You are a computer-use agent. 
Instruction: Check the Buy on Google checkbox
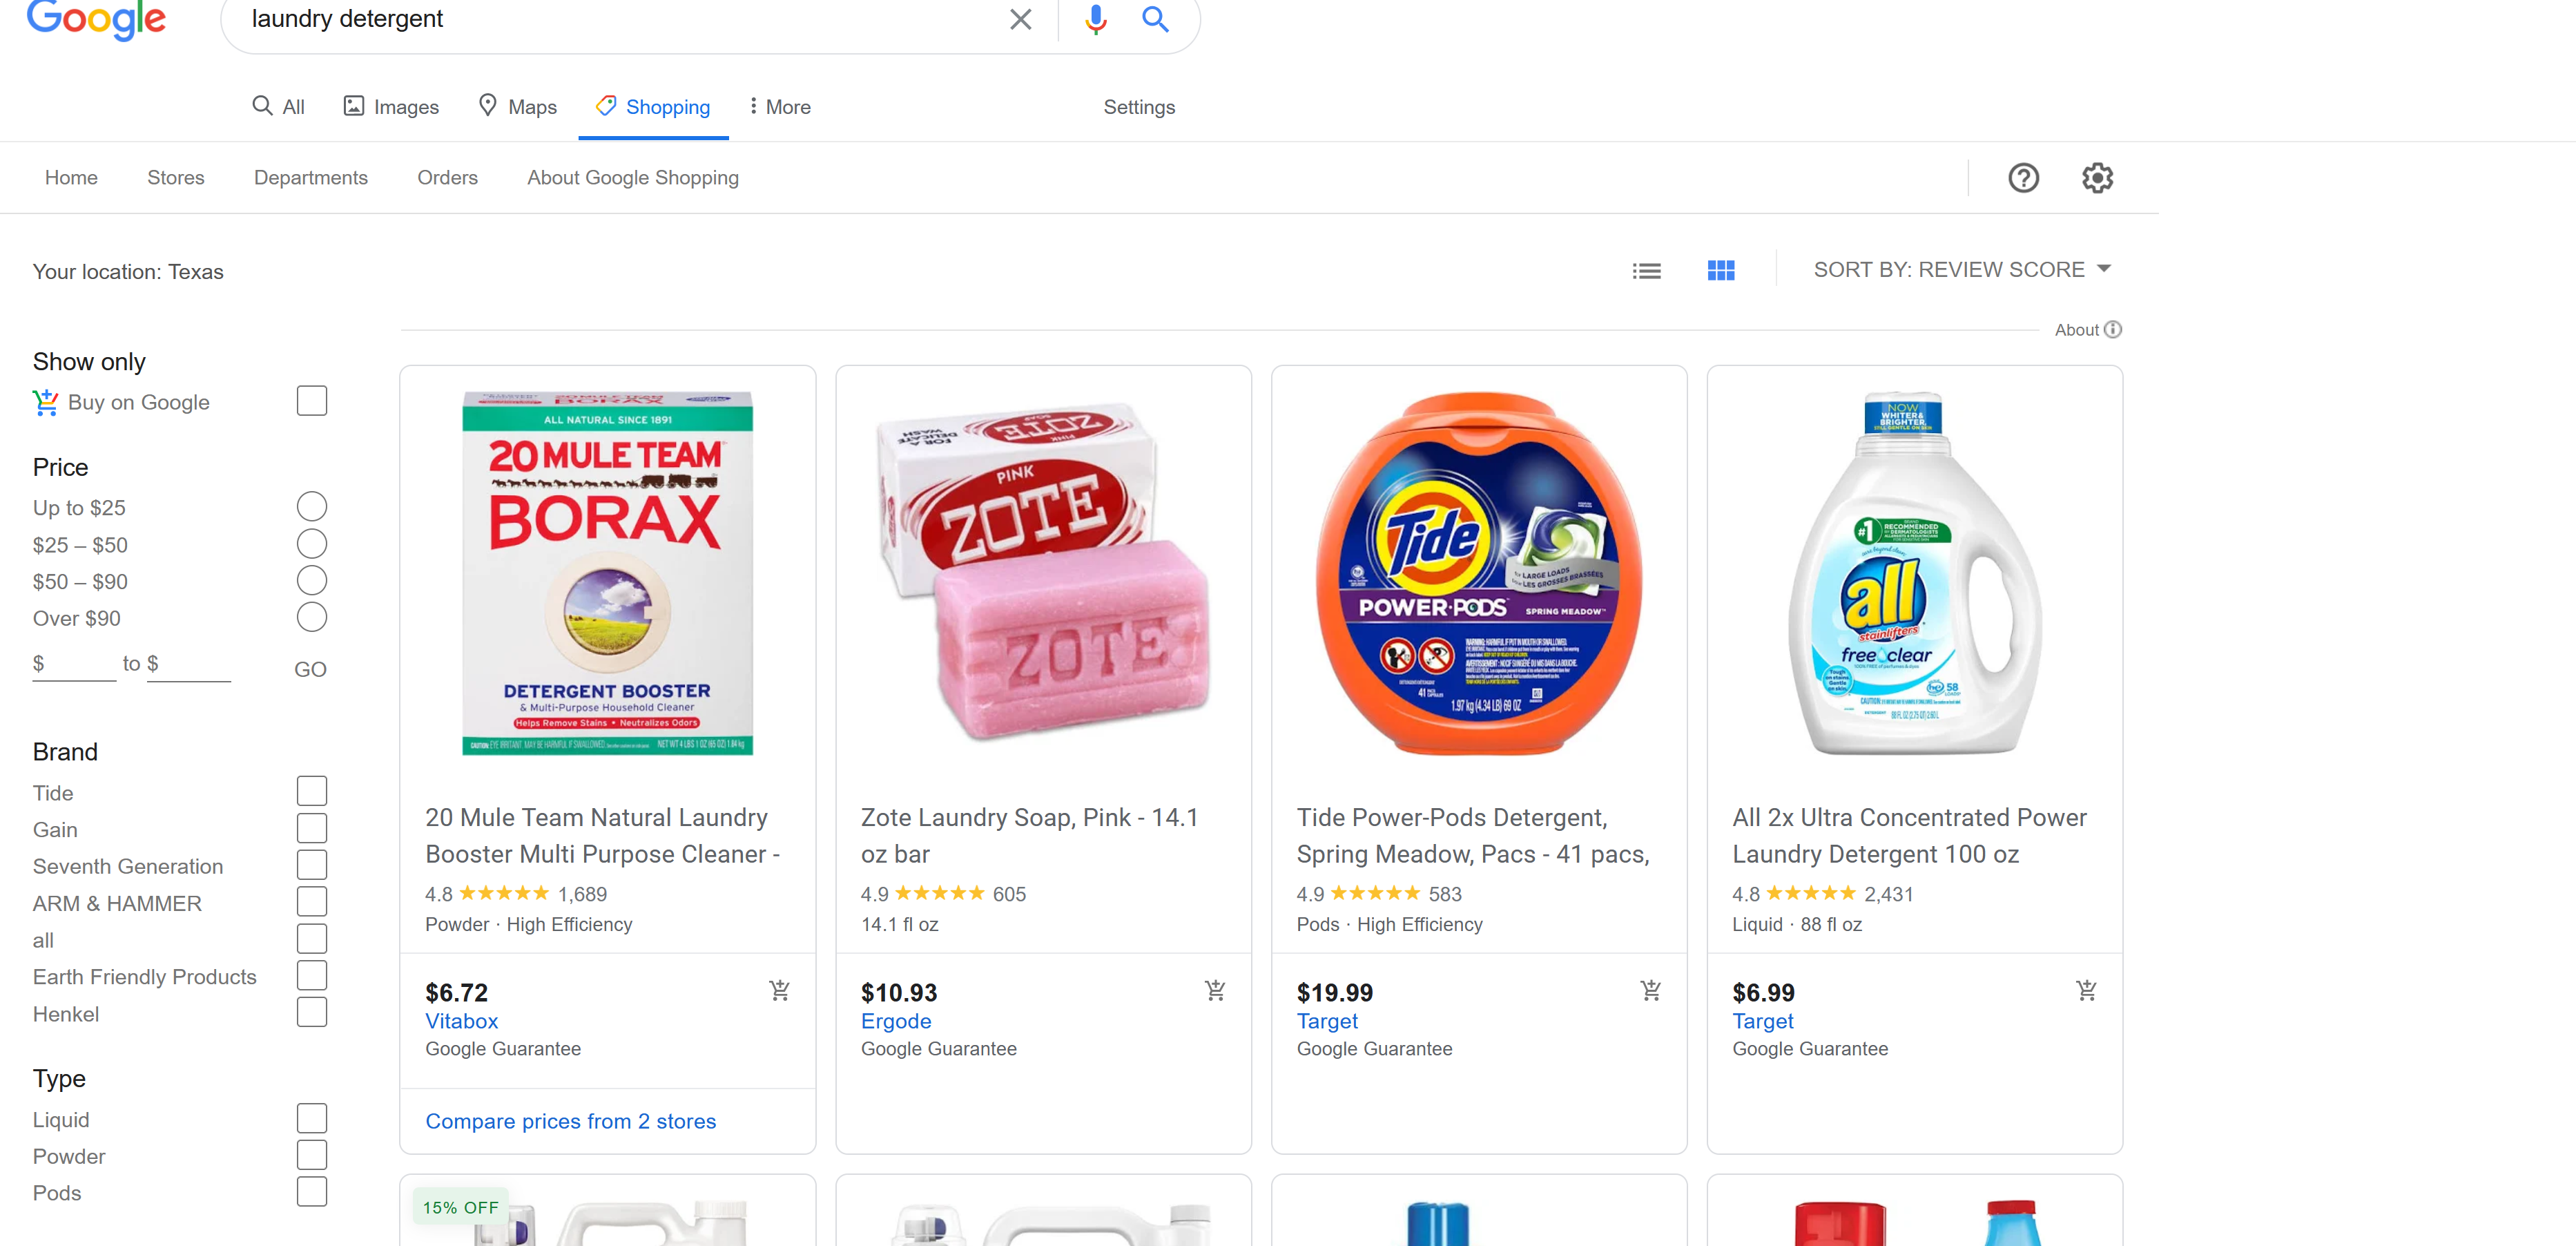(312, 401)
